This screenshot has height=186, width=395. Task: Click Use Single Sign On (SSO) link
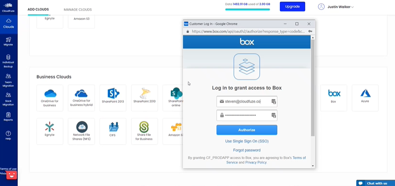click(x=247, y=141)
